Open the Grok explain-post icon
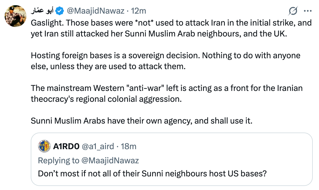The height and width of the screenshot is (190, 319). (x=293, y=11)
